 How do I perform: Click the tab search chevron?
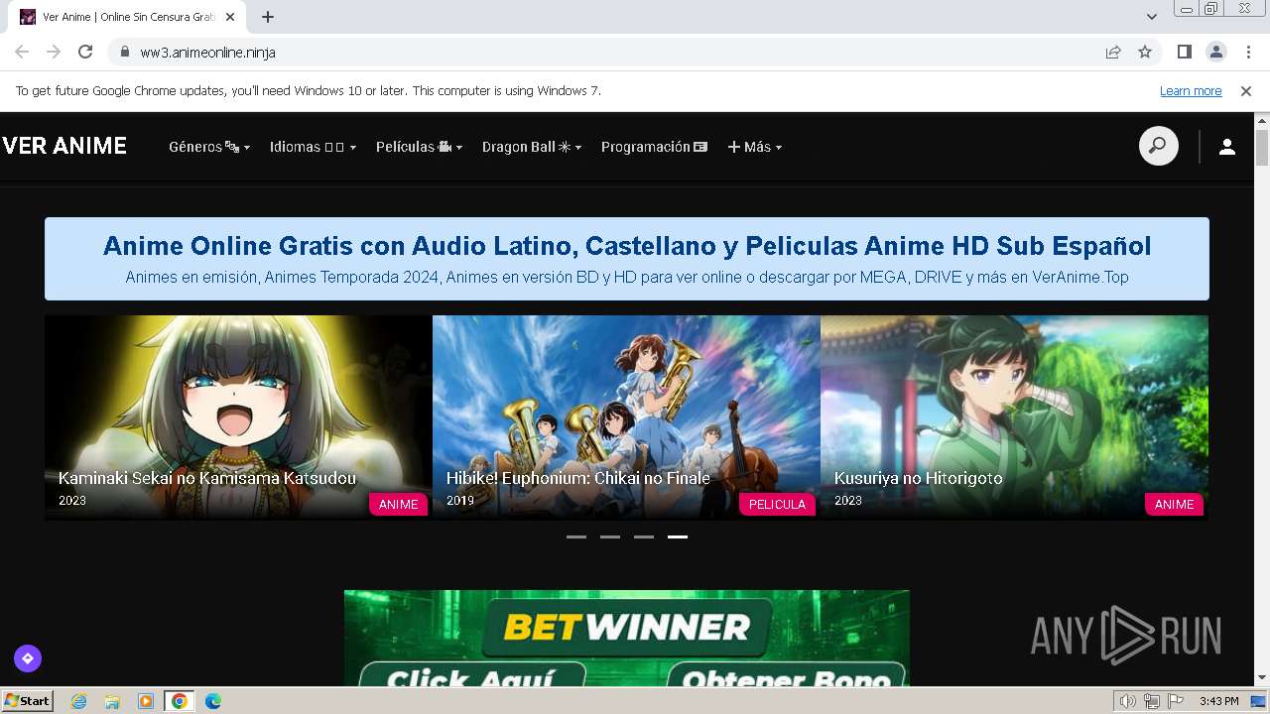1152,17
